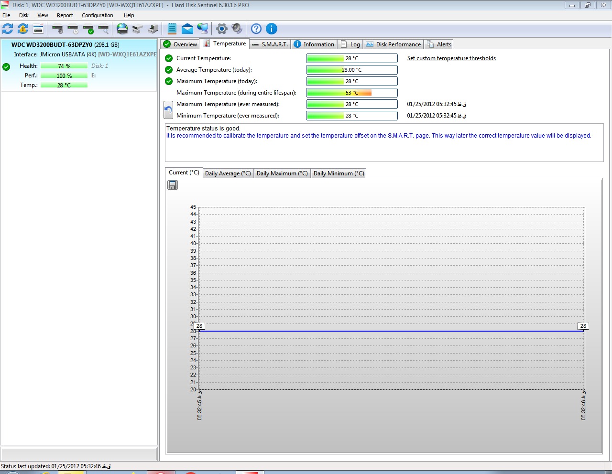Screen dimensions: 612x474
Task: Click the speaker sound icon
Action: (x=237, y=29)
